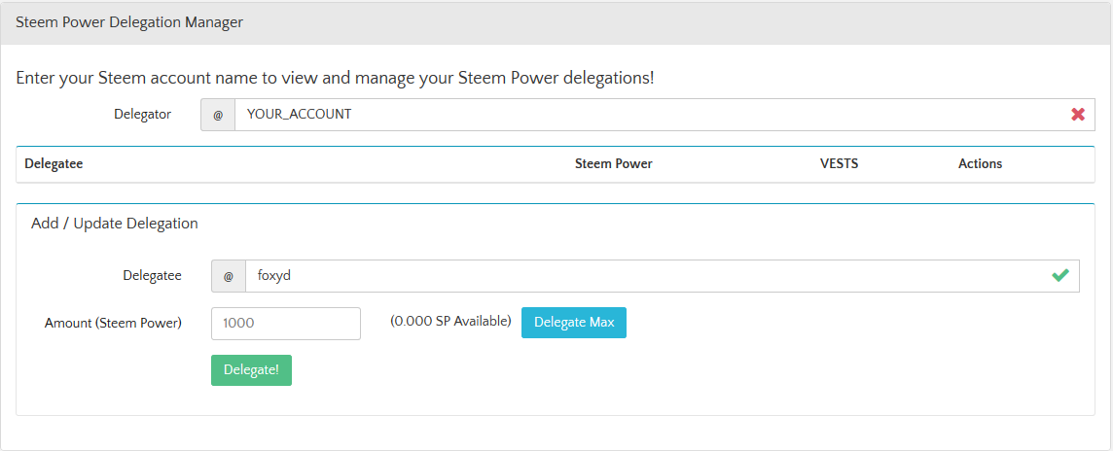
Task: Click the @ symbol beside Delegator field
Action: [218, 114]
